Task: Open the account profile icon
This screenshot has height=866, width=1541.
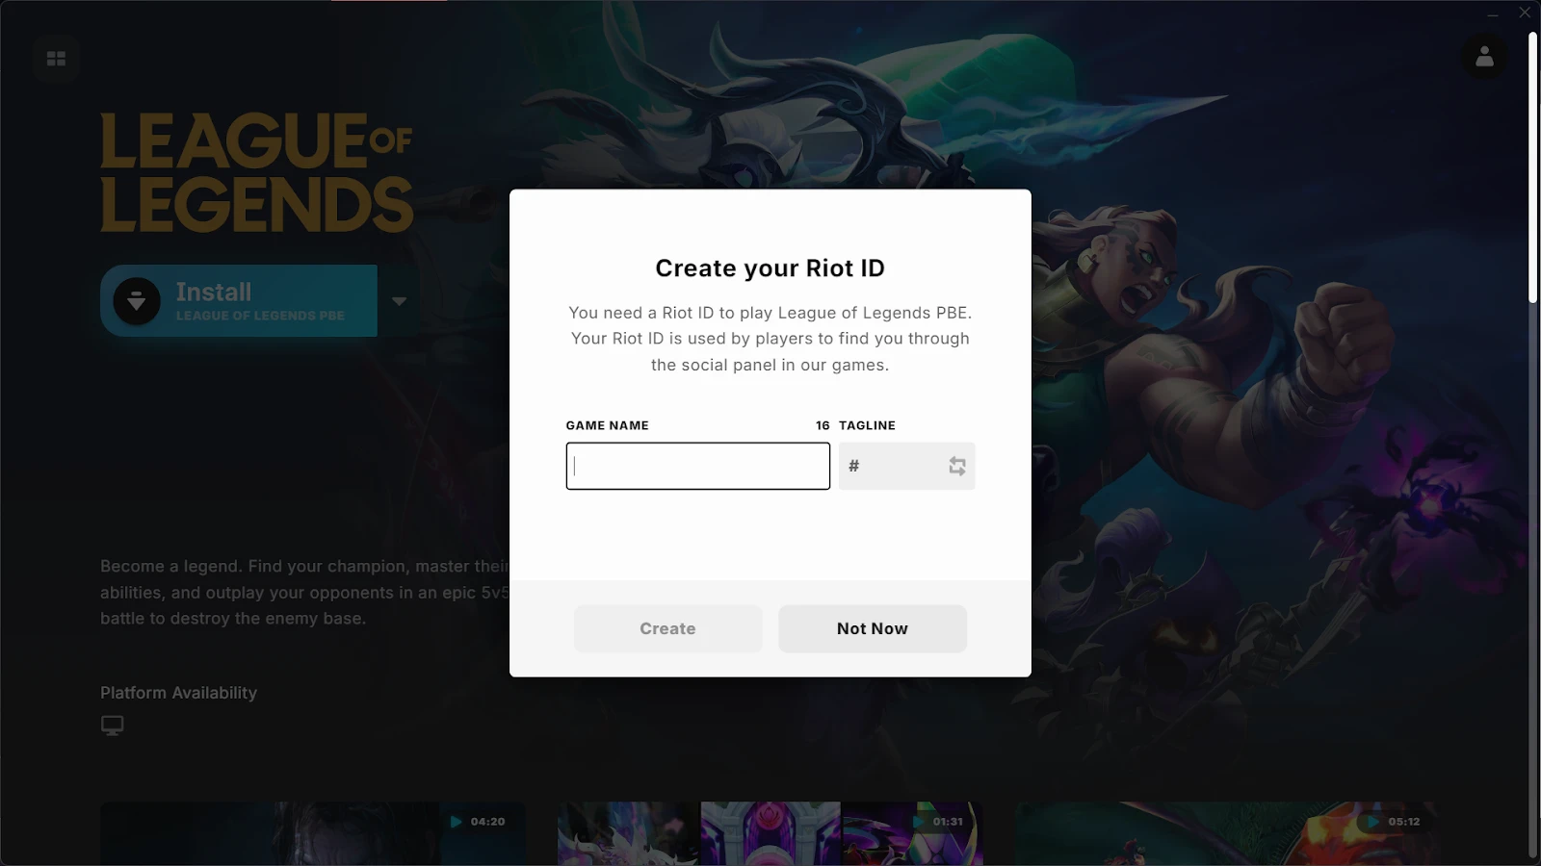Action: pyautogui.click(x=1484, y=57)
